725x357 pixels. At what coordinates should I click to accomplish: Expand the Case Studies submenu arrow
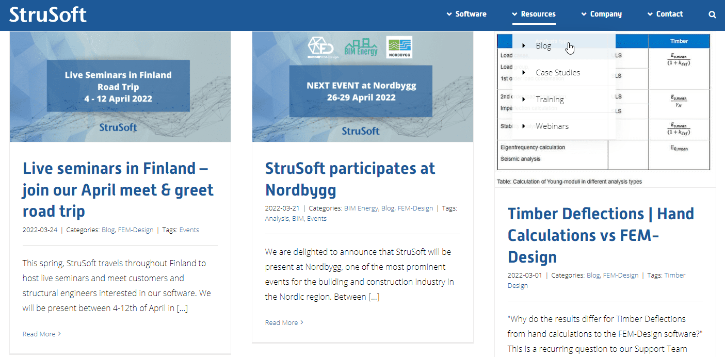pyautogui.click(x=523, y=72)
